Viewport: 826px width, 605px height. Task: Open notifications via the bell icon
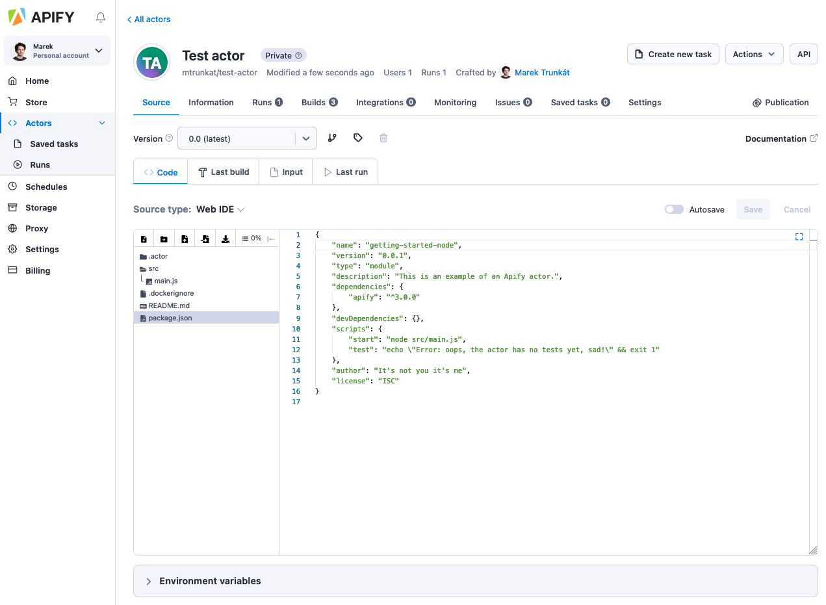point(101,18)
